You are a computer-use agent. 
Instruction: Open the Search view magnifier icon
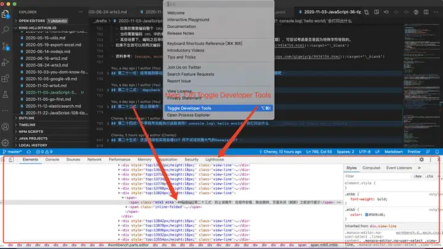(x=6, y=30)
